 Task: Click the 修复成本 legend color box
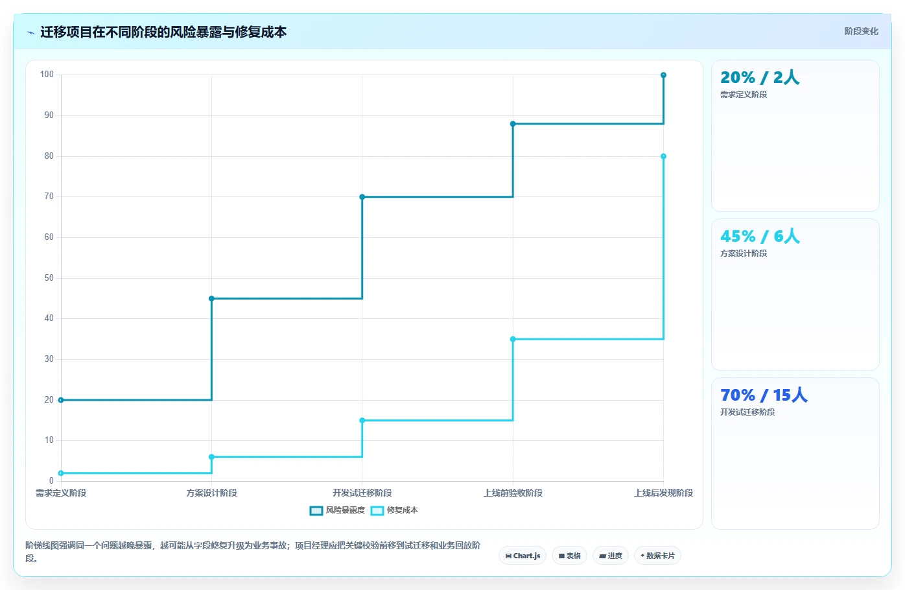click(377, 511)
